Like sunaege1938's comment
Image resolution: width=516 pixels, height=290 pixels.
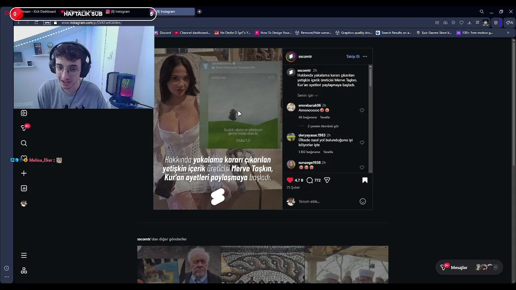(362, 168)
